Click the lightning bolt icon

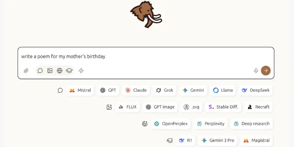[81, 71]
